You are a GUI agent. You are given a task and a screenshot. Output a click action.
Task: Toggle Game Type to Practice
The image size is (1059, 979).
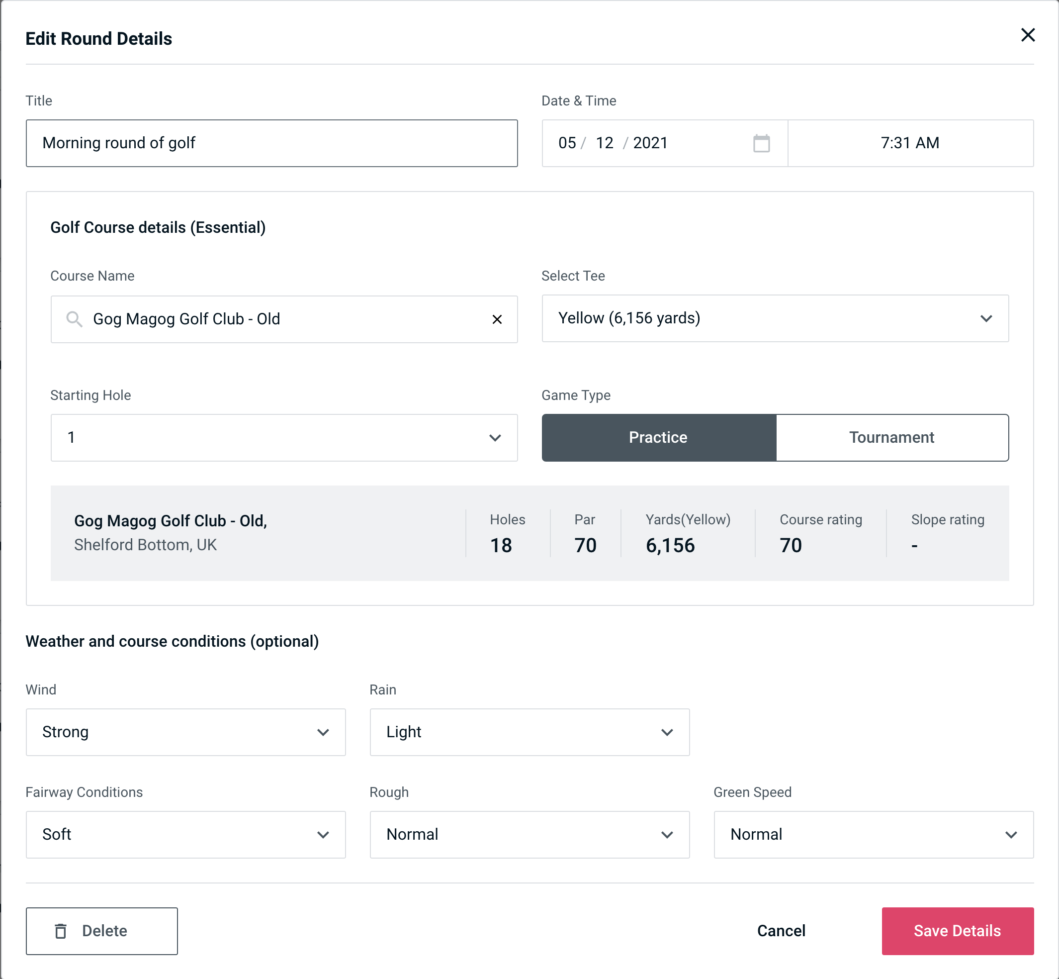point(659,437)
